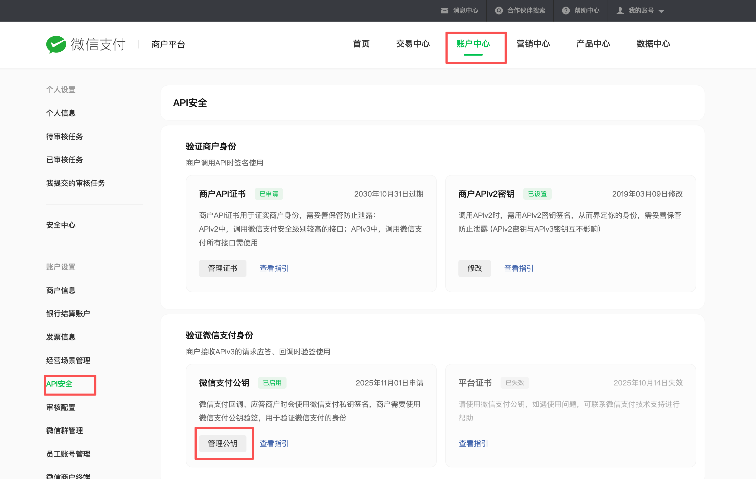This screenshot has height=479, width=756.
Task: Open 银行结算账户 sidebar item
Action: pyautogui.click(x=68, y=314)
